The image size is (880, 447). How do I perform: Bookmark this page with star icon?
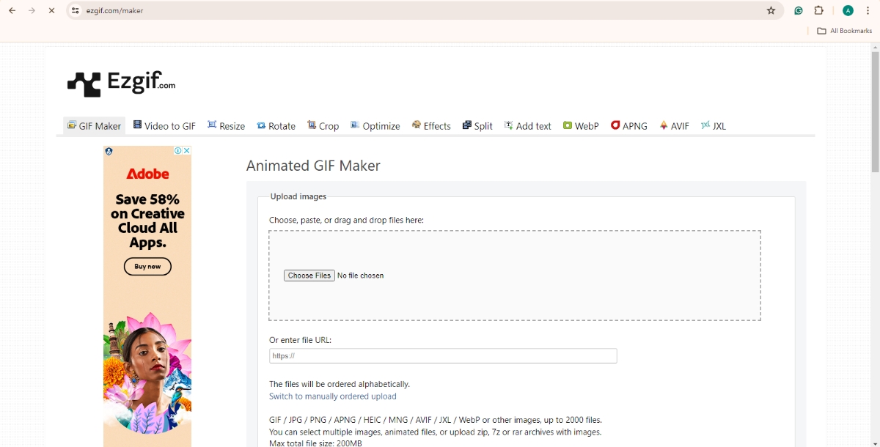[771, 11]
